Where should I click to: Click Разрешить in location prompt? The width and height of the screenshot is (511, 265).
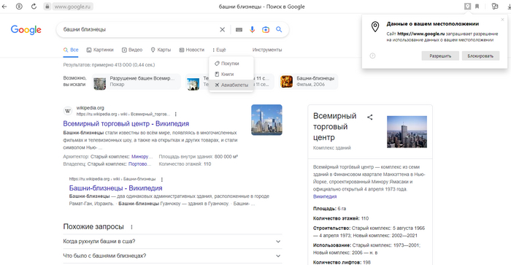440,56
